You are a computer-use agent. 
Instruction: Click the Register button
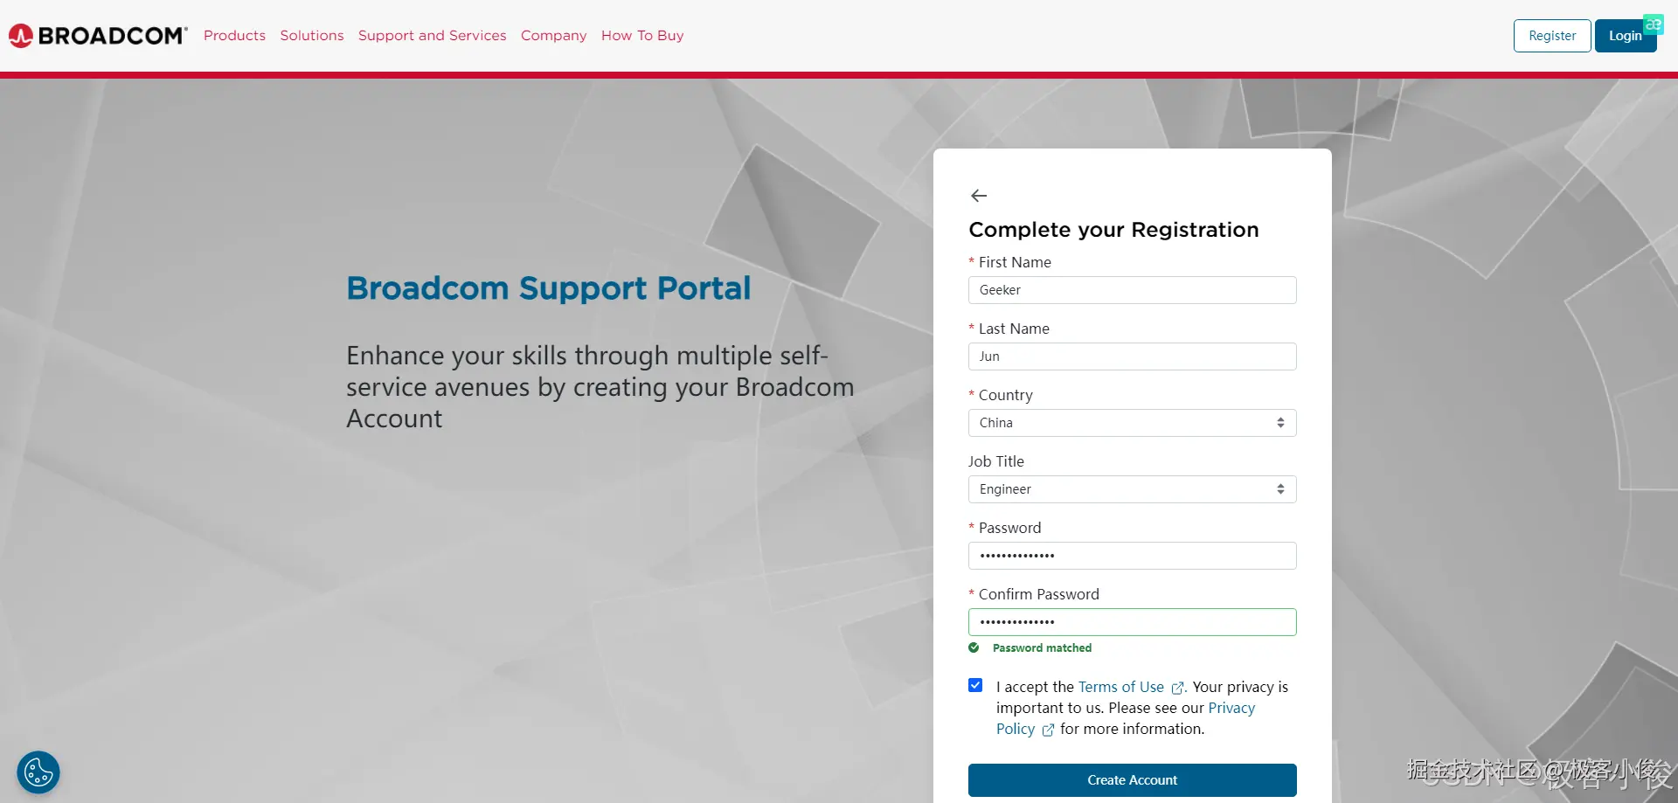[x=1551, y=36]
